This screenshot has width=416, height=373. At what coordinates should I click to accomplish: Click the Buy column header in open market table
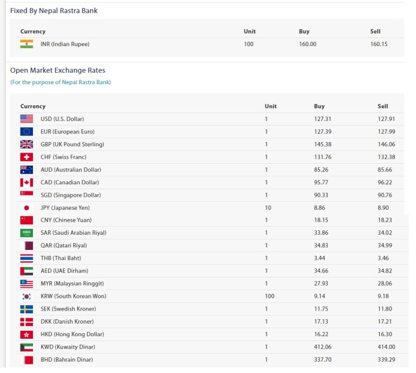coord(319,106)
